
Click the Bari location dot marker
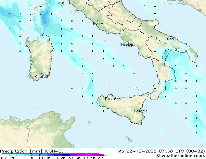coord(170,36)
